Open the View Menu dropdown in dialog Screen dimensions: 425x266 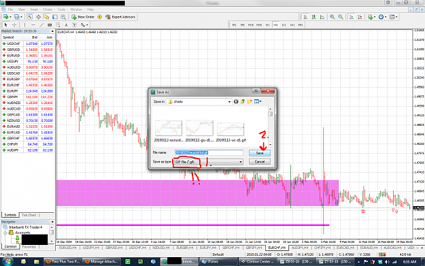coord(258,101)
